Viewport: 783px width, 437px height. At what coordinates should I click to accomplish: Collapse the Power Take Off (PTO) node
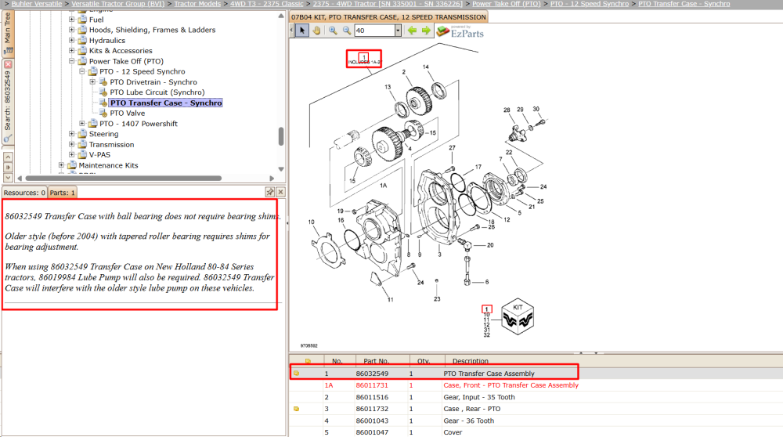(71, 61)
